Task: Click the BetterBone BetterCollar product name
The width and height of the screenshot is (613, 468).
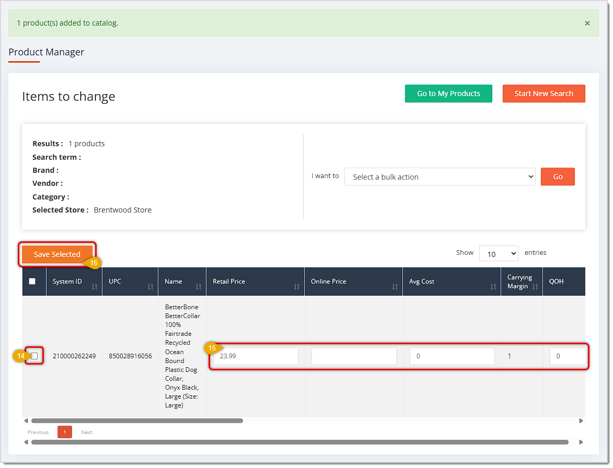Action: tap(182, 356)
